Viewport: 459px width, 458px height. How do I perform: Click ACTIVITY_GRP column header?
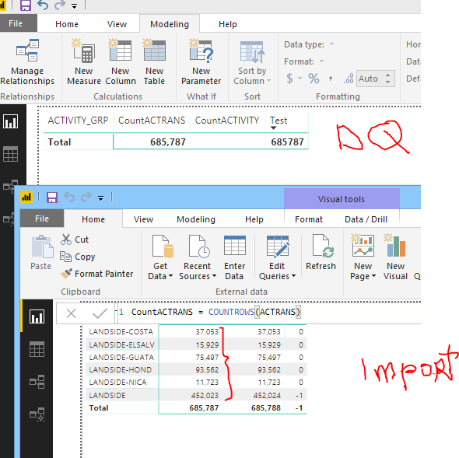[x=78, y=121]
